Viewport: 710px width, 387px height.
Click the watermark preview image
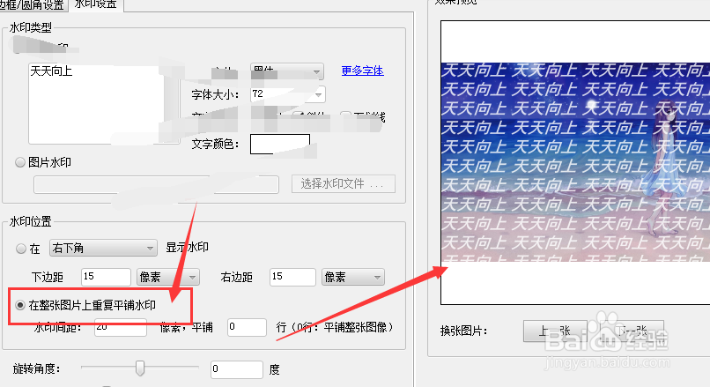pos(575,162)
